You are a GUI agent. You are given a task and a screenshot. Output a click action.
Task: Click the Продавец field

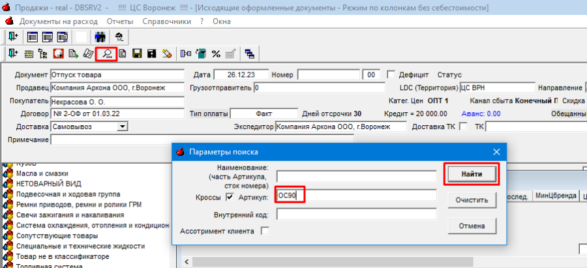[117, 87]
